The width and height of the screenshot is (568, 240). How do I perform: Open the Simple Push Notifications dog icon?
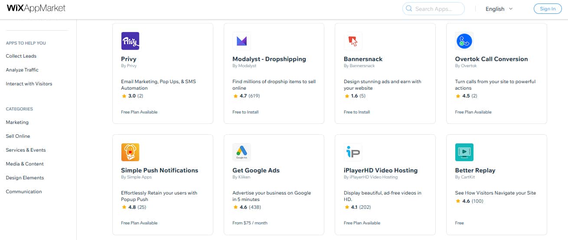tap(130, 152)
